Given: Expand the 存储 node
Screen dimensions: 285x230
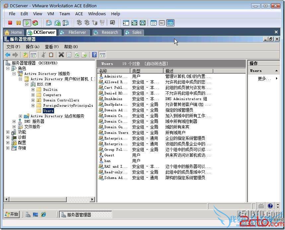Looking at the screenshot, I should pos(8,148).
